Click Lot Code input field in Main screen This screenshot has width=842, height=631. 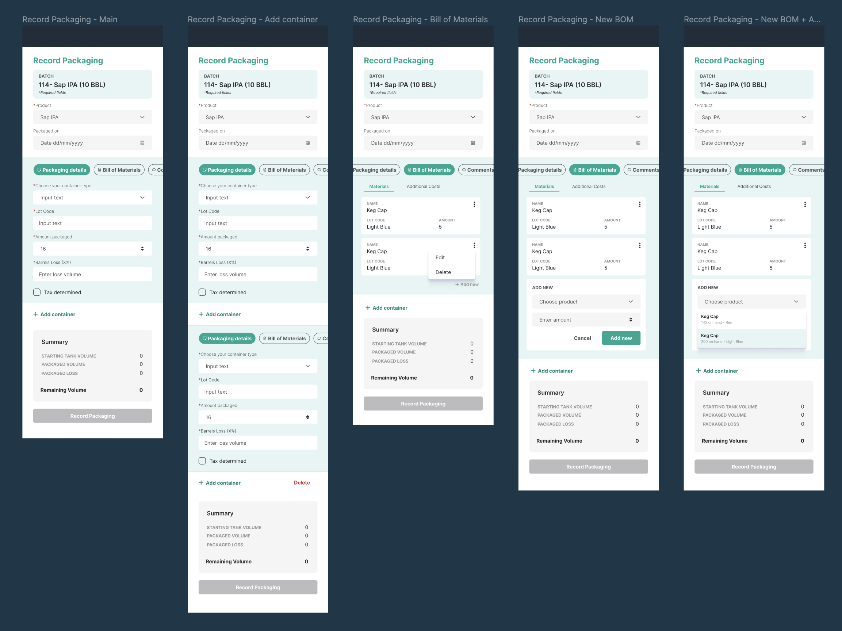point(92,223)
